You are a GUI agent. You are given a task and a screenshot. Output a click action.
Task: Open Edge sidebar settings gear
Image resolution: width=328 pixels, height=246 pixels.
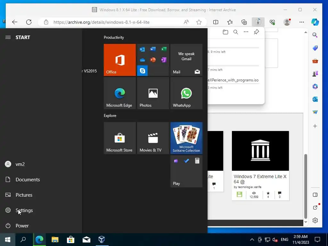click(x=315, y=220)
